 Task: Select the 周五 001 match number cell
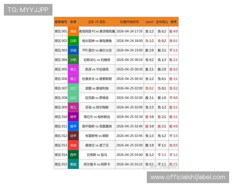point(61,31)
